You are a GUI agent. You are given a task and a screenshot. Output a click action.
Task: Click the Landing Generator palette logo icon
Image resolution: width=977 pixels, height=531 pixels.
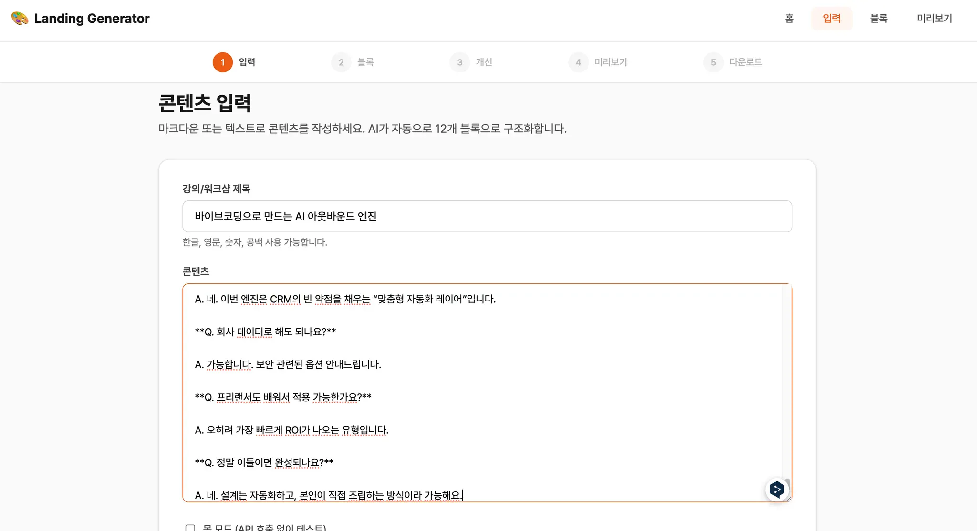point(20,18)
